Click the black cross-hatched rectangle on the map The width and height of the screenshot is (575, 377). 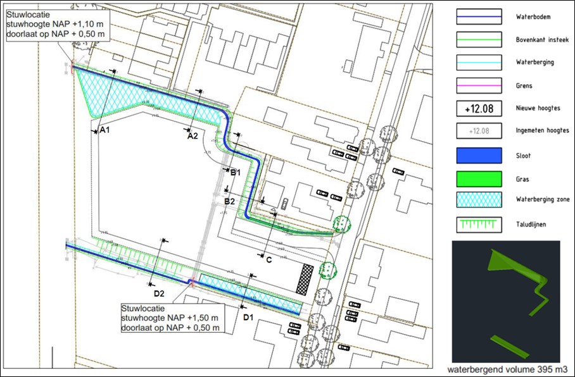[x=305, y=279]
